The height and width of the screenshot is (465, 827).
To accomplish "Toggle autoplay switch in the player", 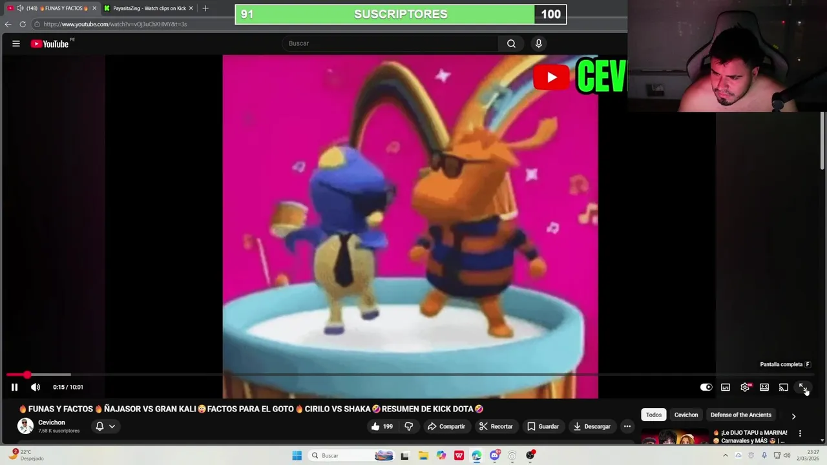I will (706, 387).
